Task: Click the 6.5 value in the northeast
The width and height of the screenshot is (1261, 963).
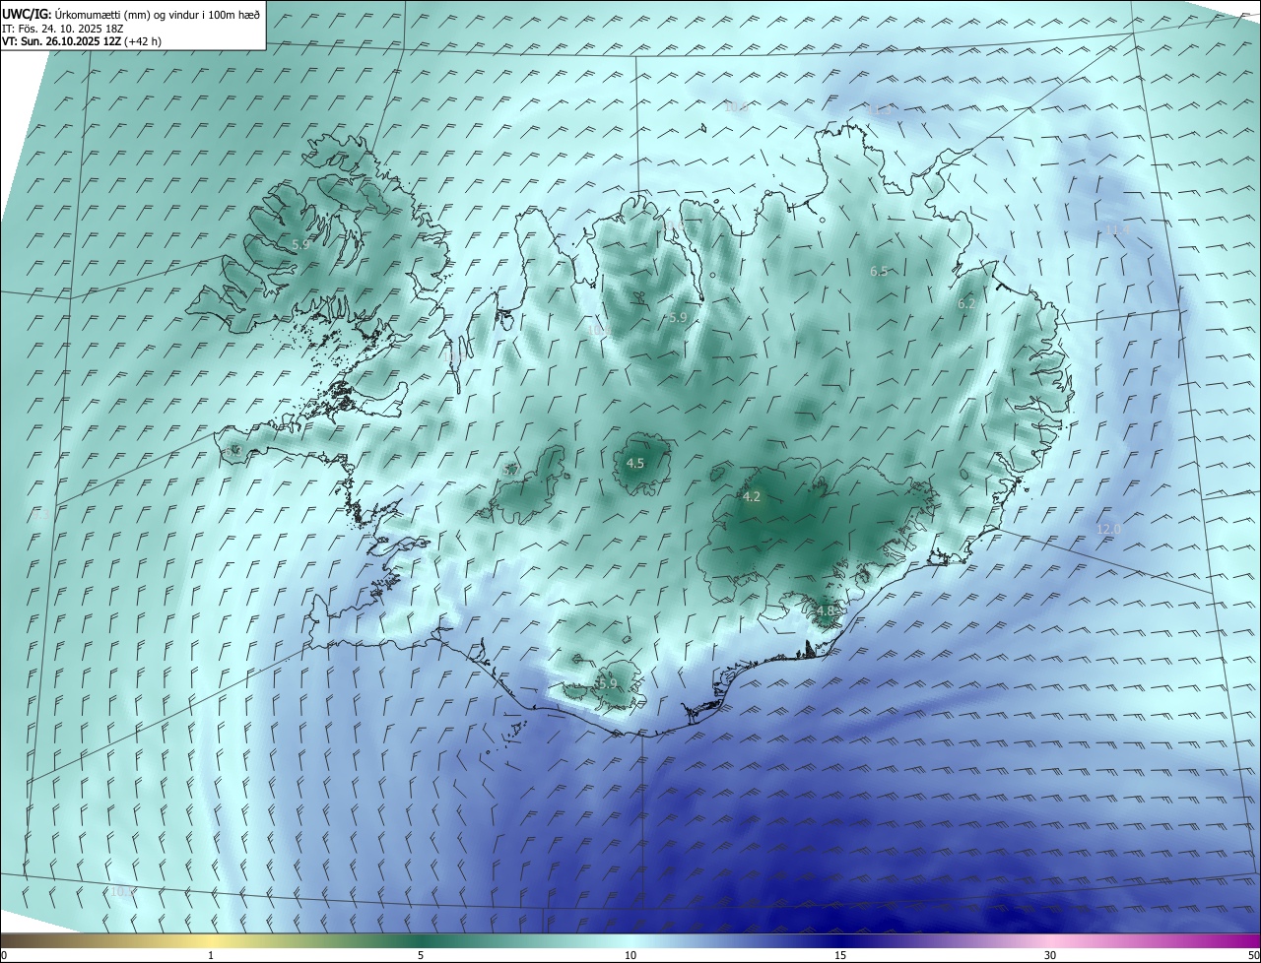Action: (x=879, y=271)
